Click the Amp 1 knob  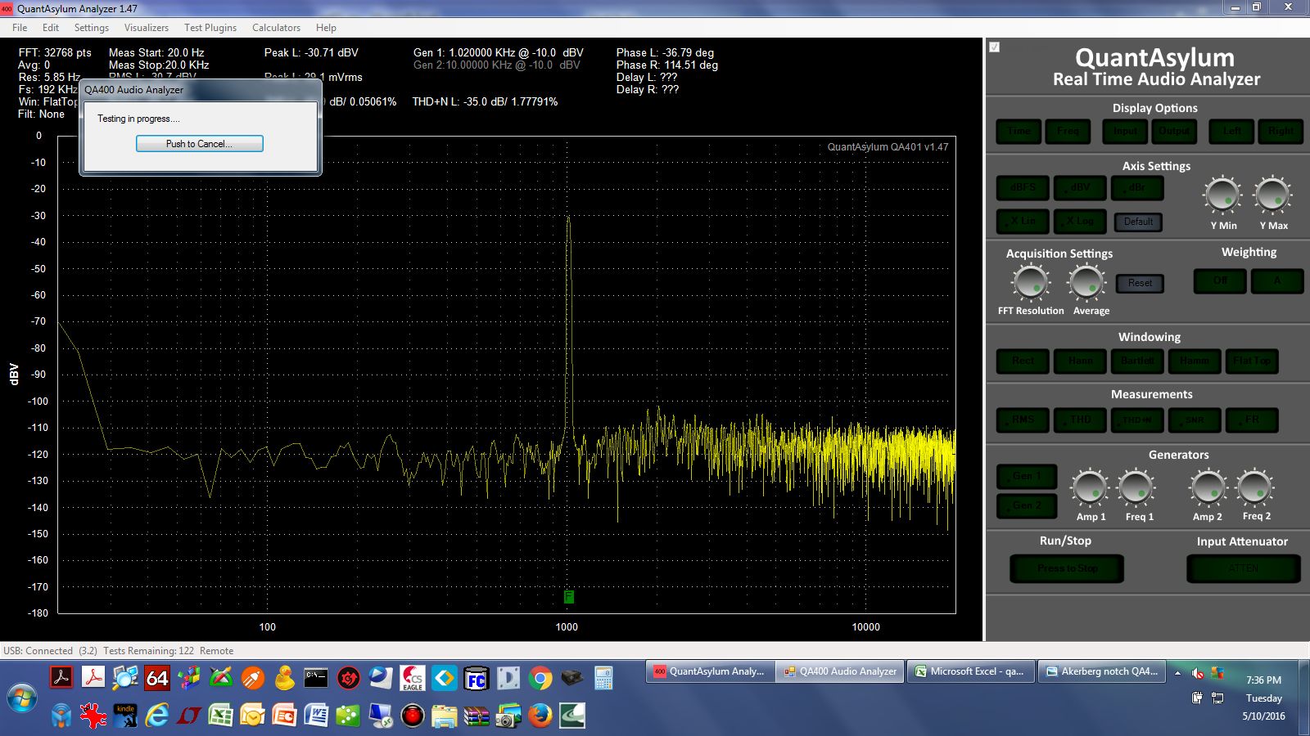1090,488
